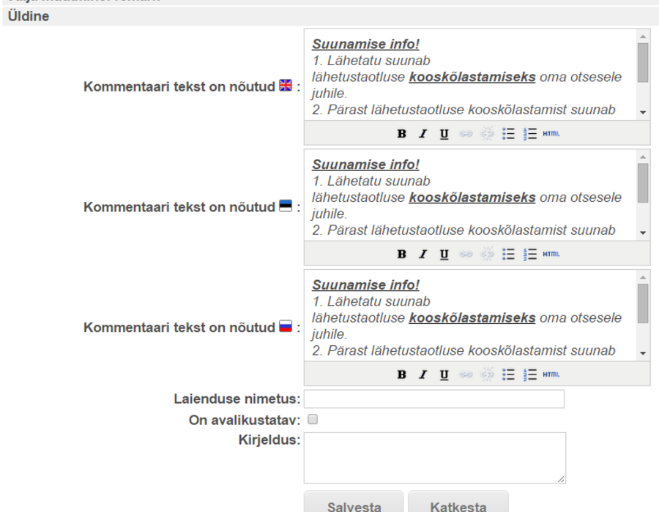This screenshot has width=659, height=512.
Task: Insert numbered list in Russian comment editor
Action: (x=530, y=374)
